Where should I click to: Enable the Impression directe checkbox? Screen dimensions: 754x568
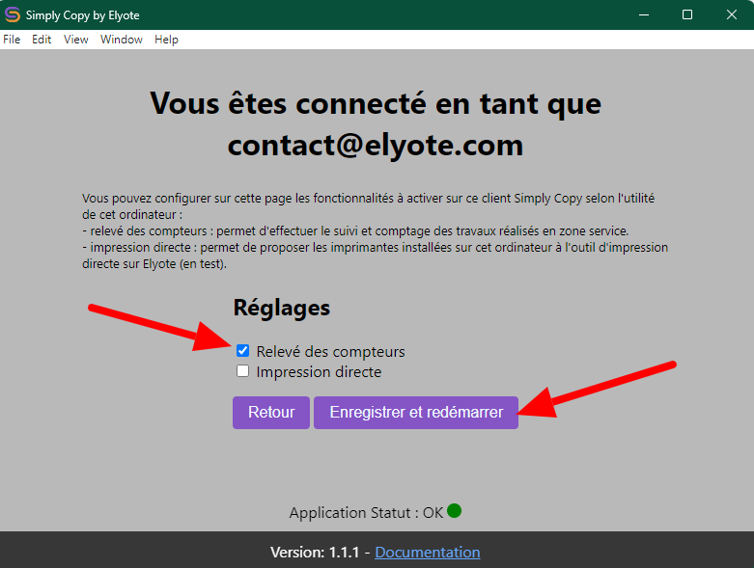pos(243,371)
